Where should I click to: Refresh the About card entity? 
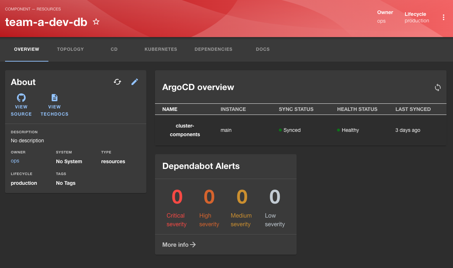117,82
